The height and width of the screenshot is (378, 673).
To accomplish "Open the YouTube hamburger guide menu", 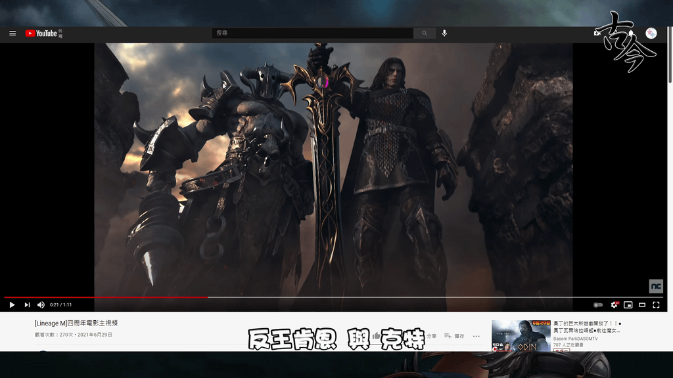I will [12, 33].
